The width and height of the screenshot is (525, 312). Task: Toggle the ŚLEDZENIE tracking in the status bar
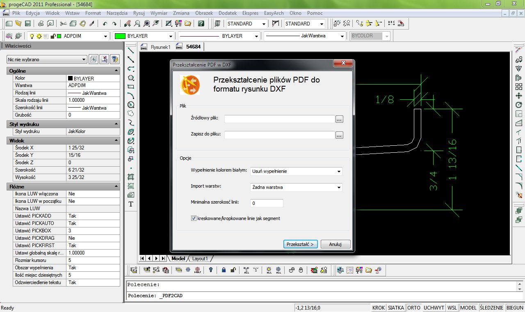tap(491, 307)
